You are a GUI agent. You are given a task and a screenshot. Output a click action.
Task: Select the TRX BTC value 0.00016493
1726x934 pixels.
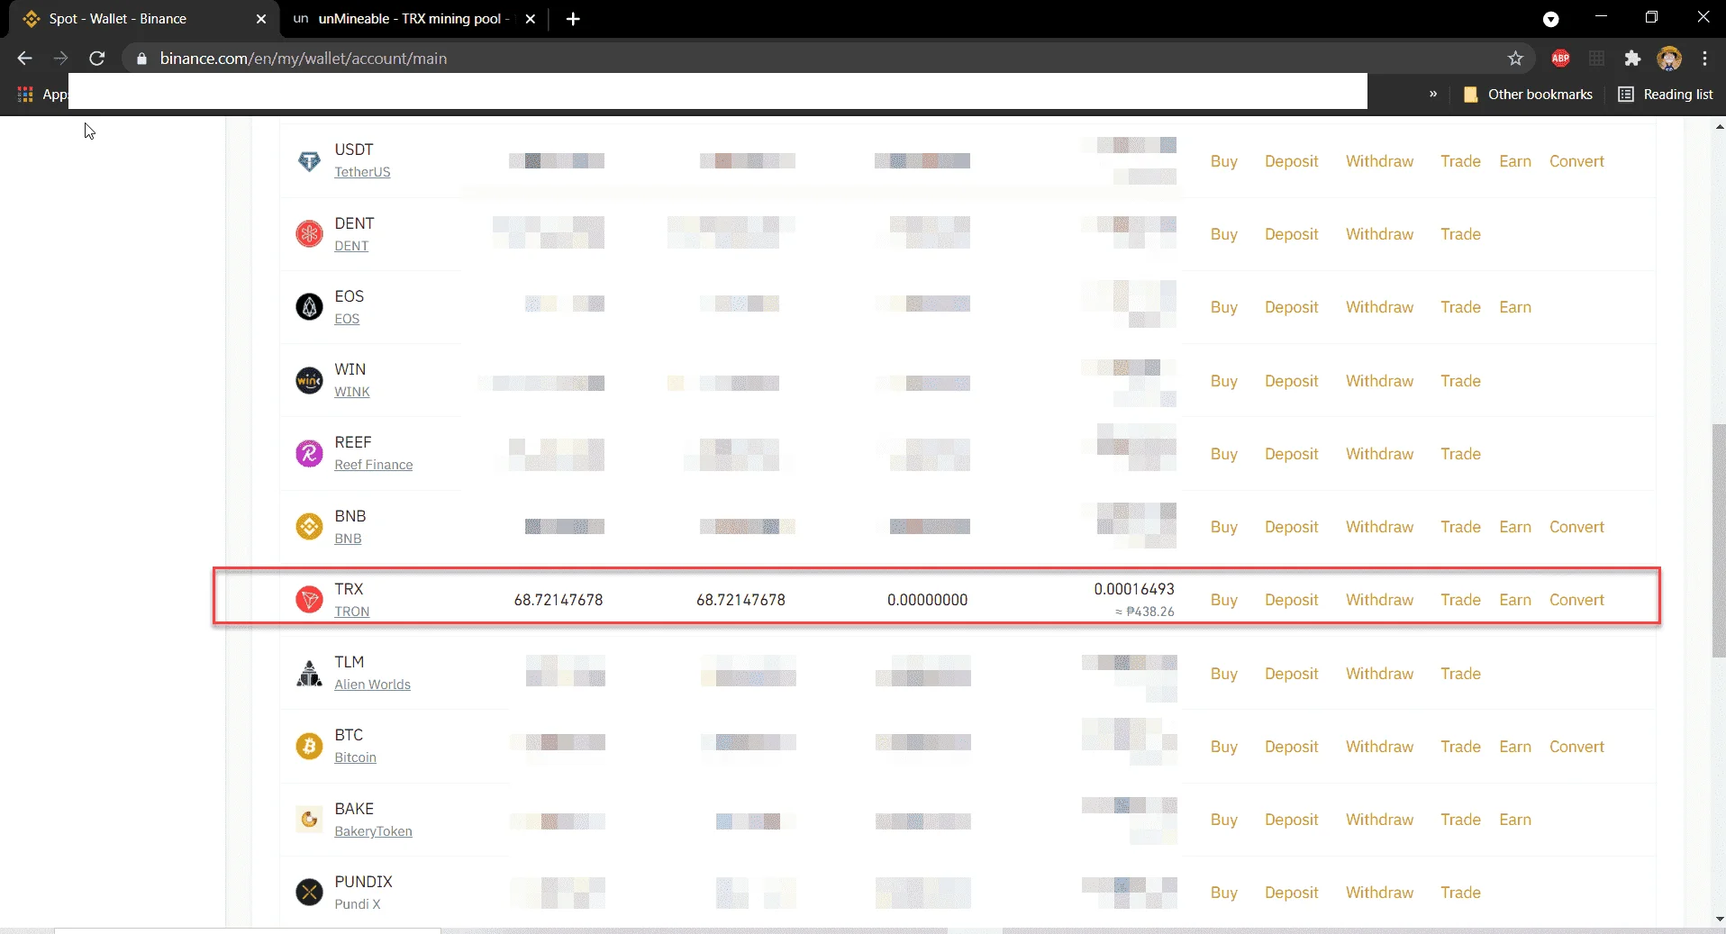[x=1133, y=589]
